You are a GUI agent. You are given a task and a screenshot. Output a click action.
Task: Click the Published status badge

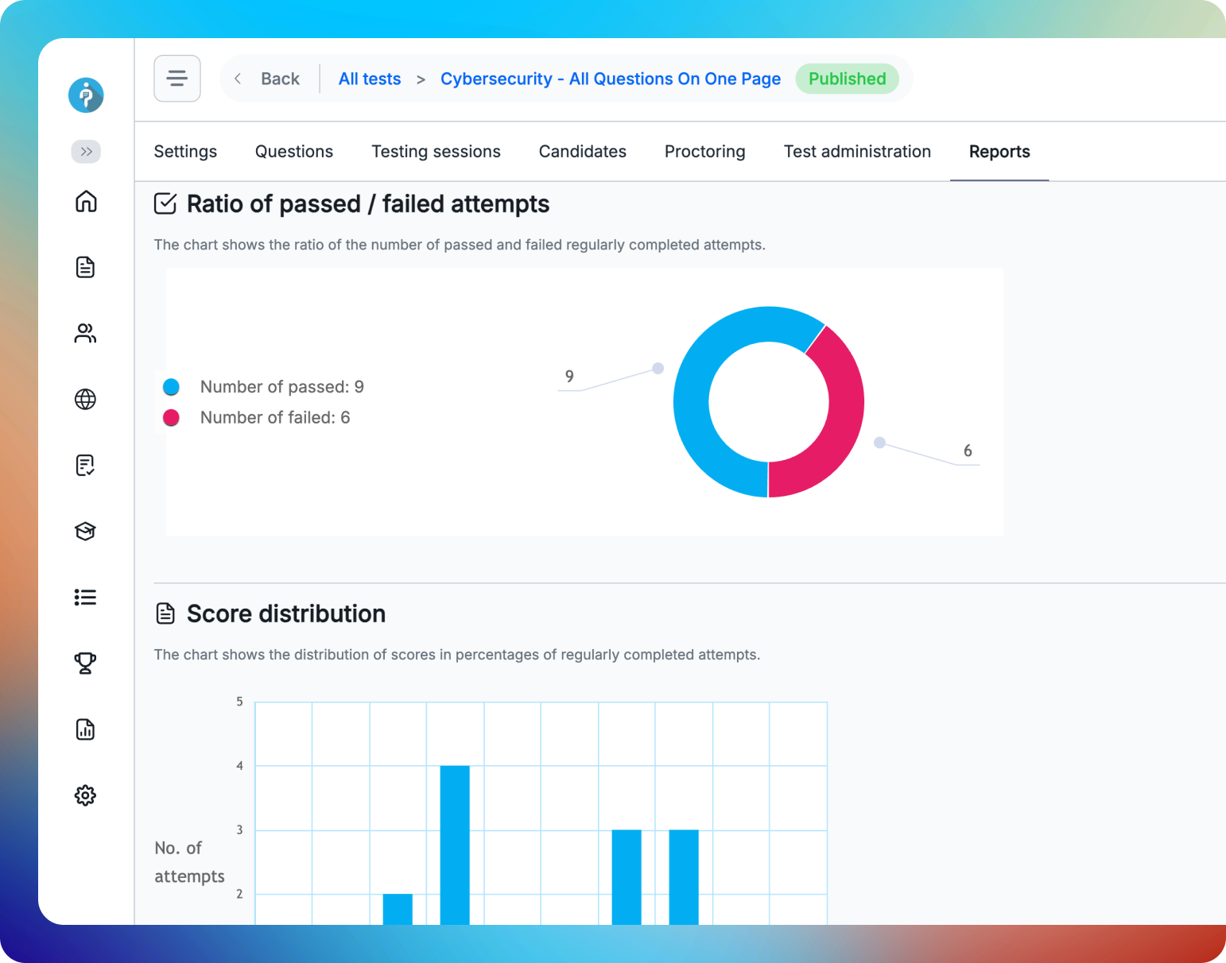click(847, 79)
